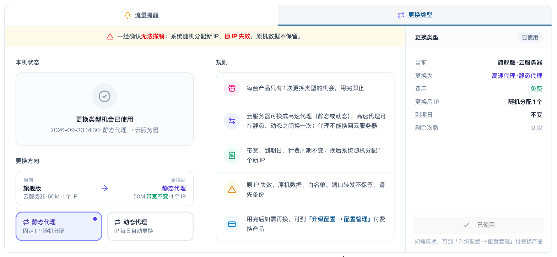The image size is (557, 257).
Task: Click the 2026-09-20 14:30 record line
Action: (104, 130)
